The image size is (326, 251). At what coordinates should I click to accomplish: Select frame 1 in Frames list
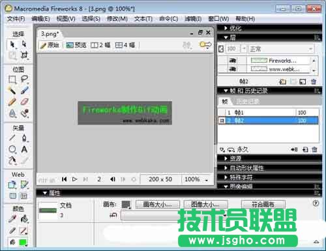coord(269,113)
